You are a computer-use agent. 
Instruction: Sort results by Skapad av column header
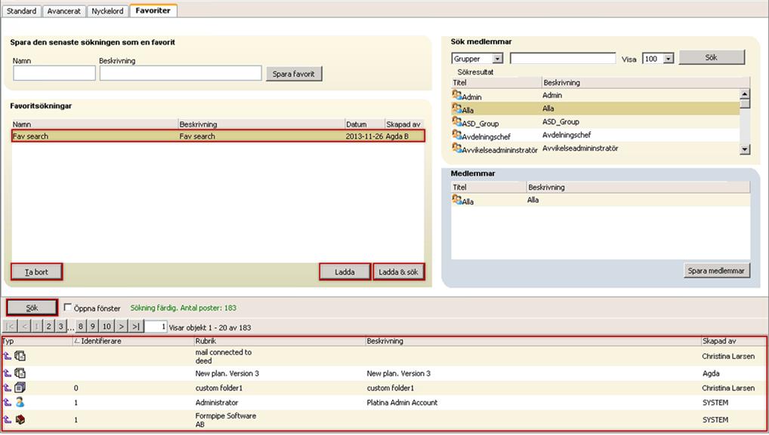click(x=719, y=341)
